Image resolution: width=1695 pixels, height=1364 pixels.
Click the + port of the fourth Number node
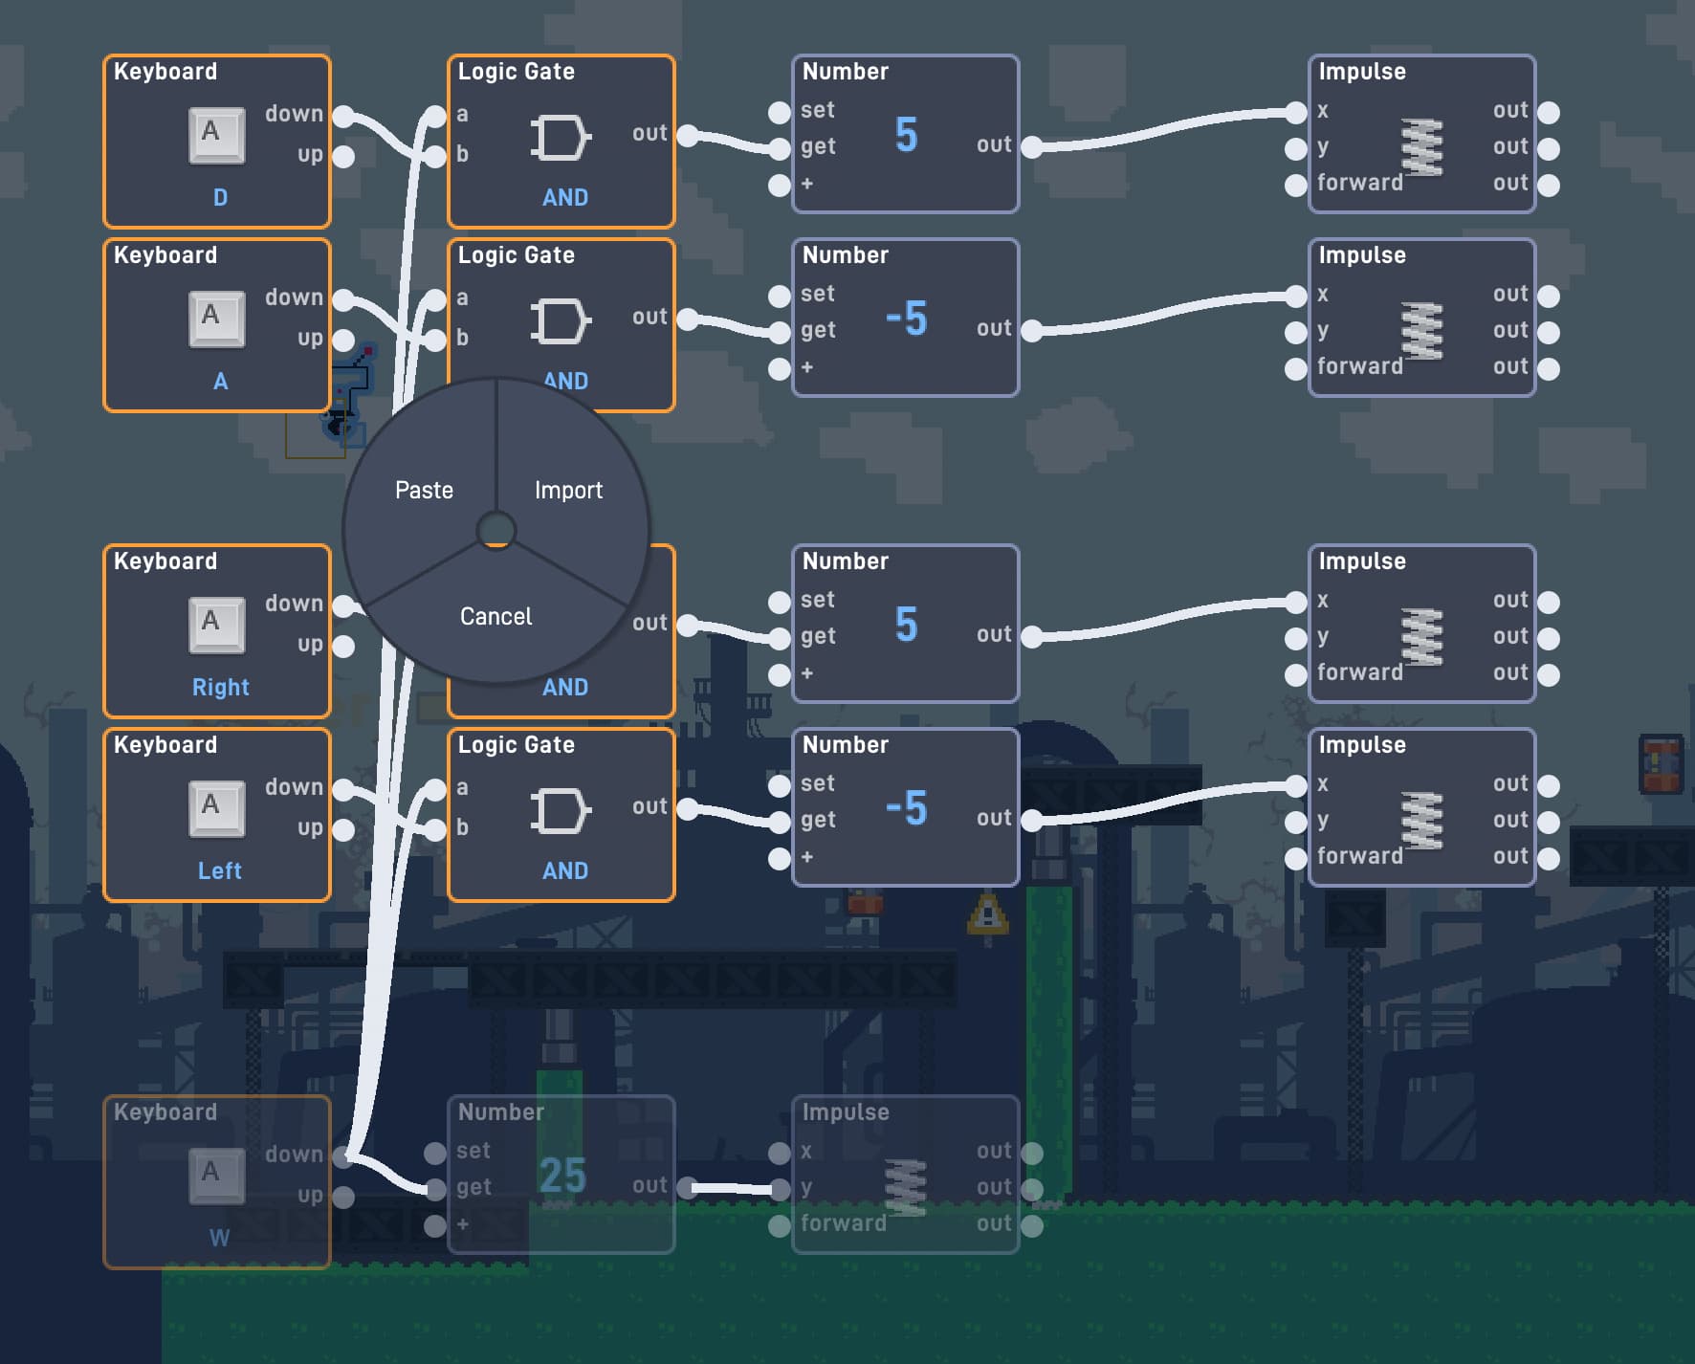[780, 859]
